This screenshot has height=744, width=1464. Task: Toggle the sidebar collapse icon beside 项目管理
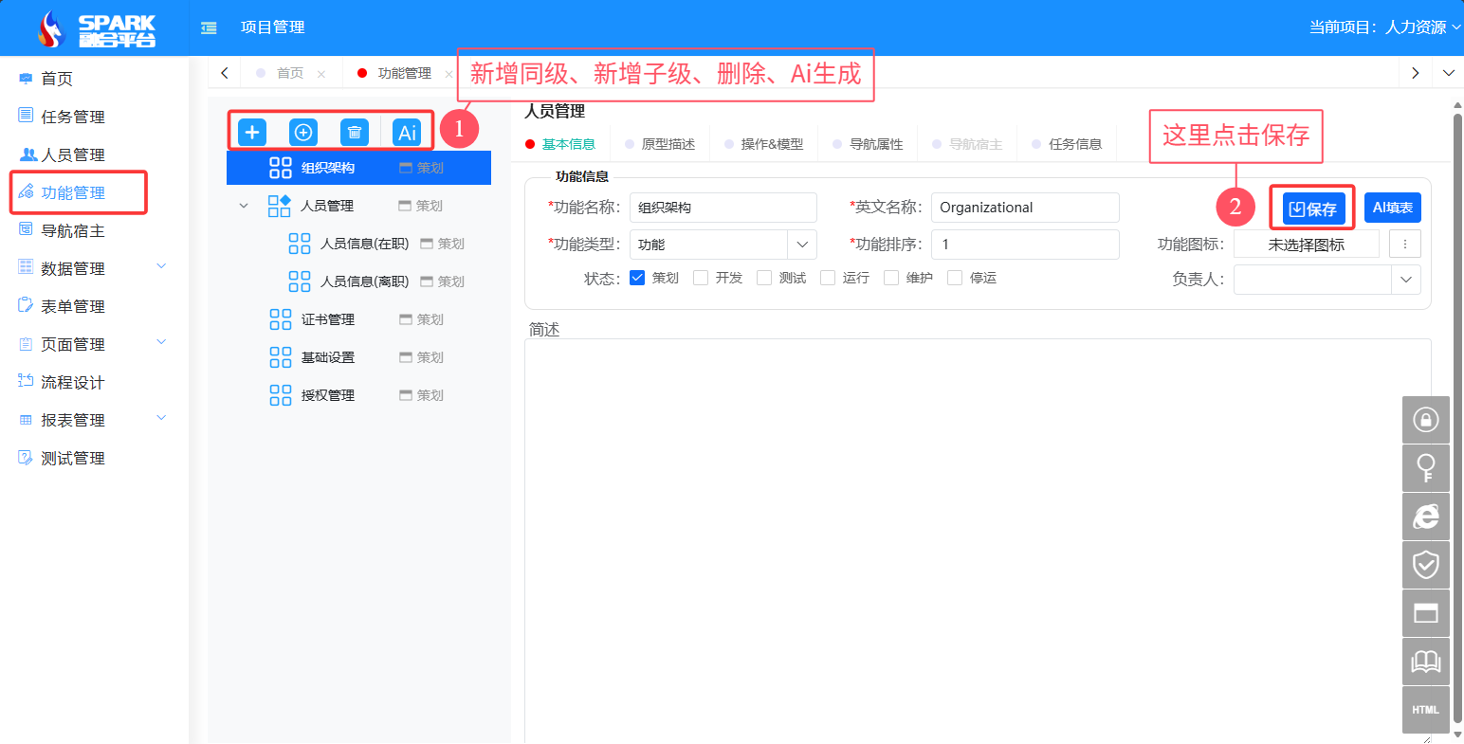coord(209,28)
